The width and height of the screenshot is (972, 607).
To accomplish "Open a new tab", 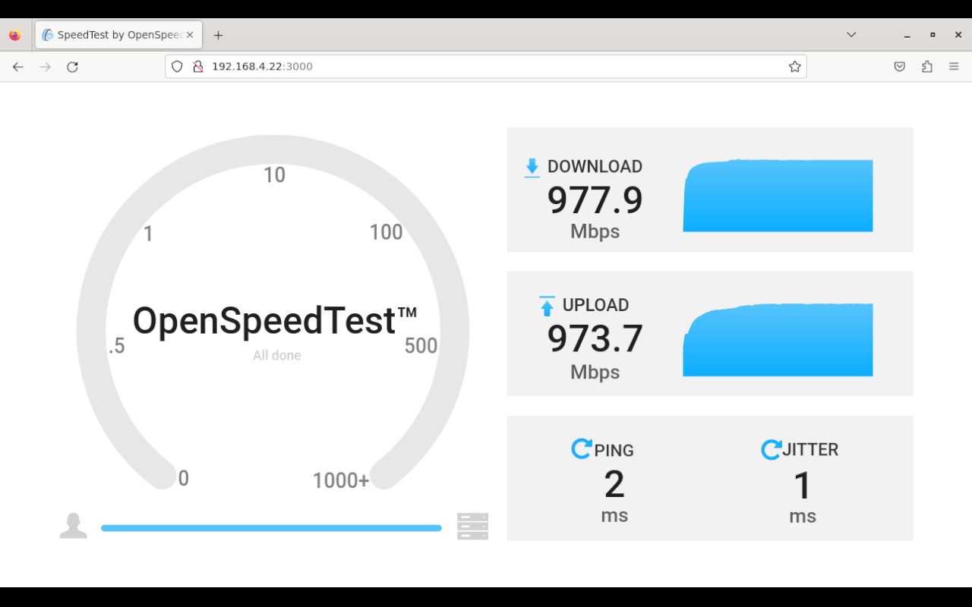I will [218, 35].
